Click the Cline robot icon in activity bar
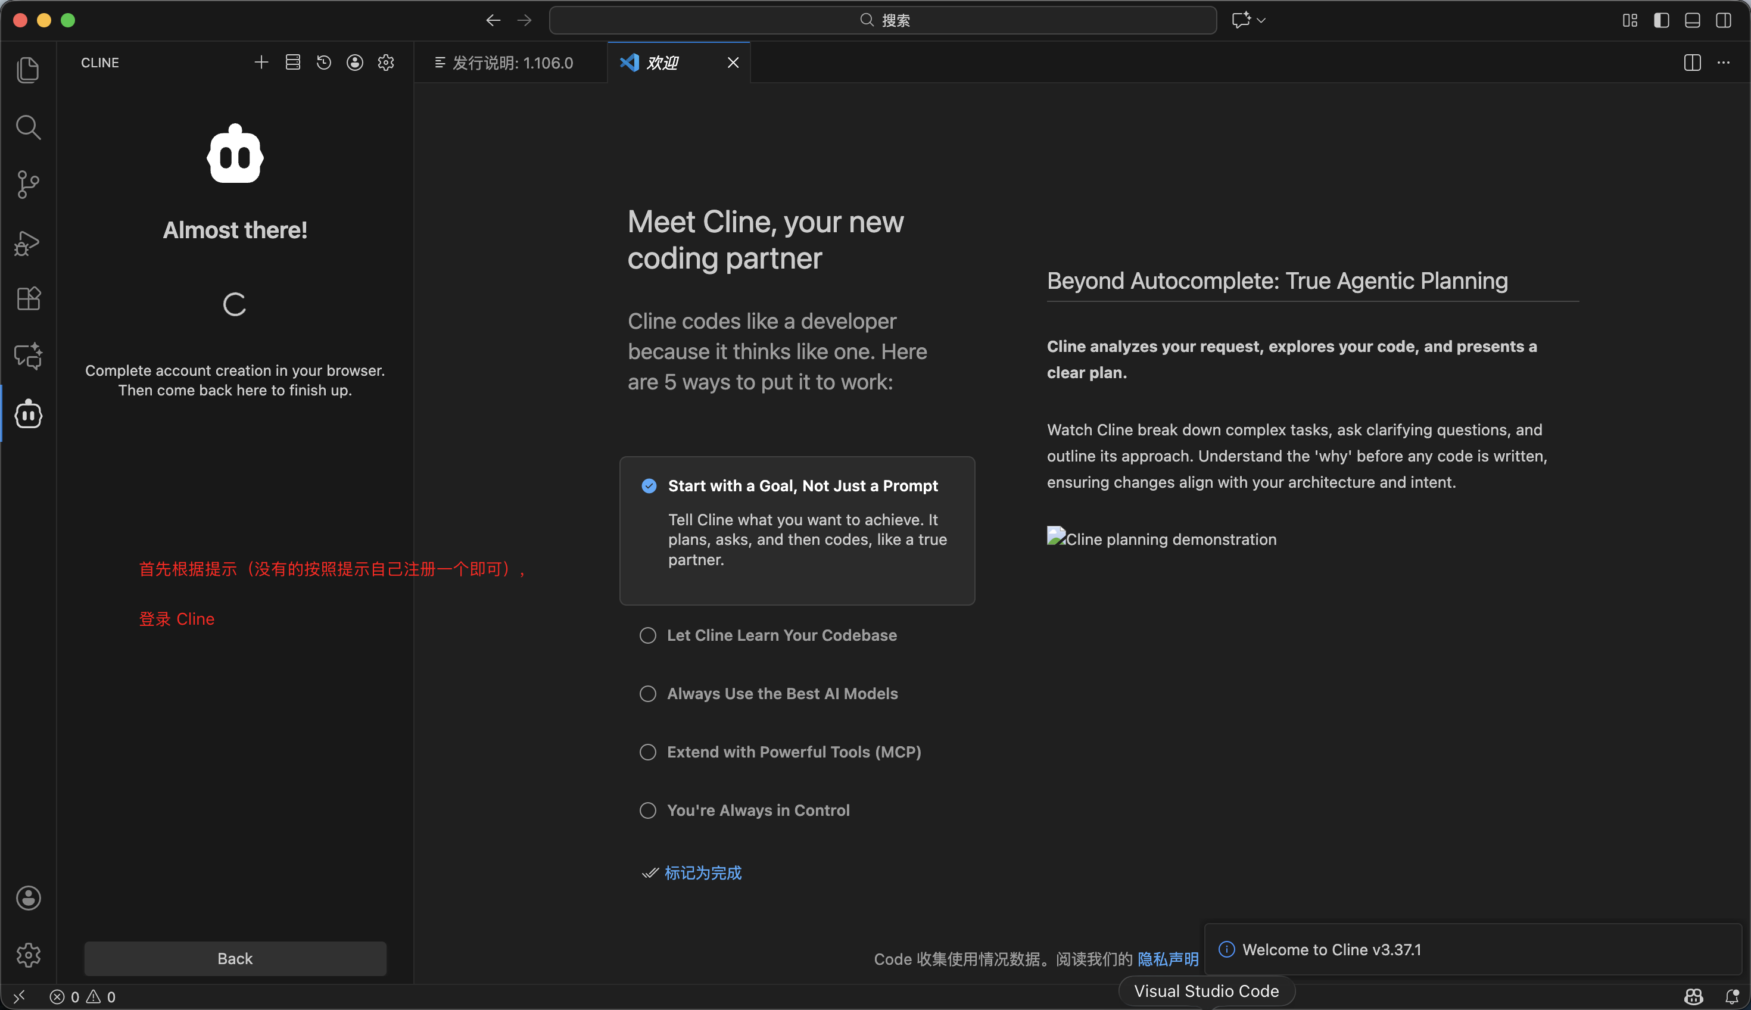 pyautogui.click(x=28, y=414)
